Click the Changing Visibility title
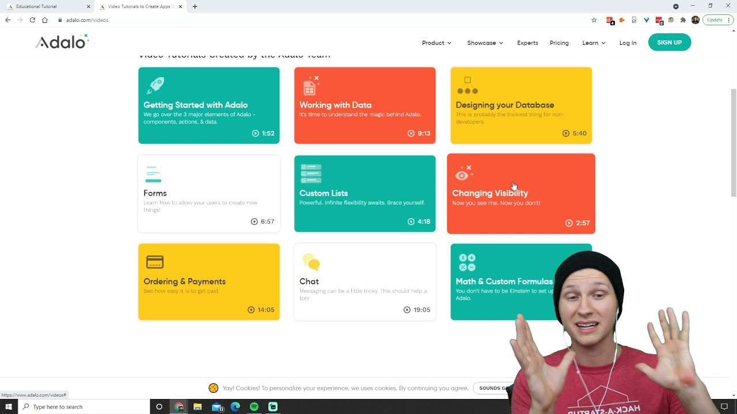 pyautogui.click(x=490, y=193)
